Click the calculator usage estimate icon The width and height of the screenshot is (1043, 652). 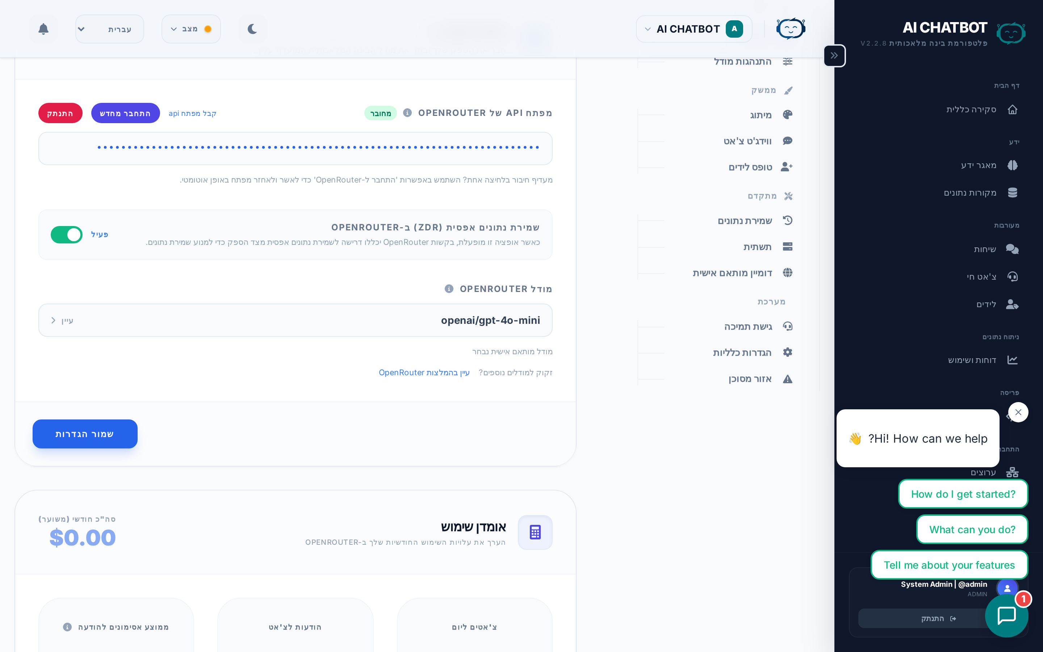[535, 532]
